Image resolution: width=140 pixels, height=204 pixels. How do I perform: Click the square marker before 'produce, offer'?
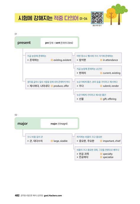52,86
